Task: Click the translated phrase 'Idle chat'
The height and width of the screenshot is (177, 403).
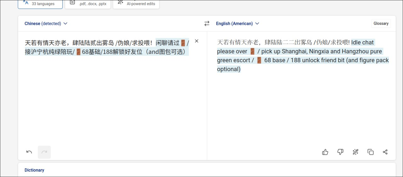Action: 363,42
